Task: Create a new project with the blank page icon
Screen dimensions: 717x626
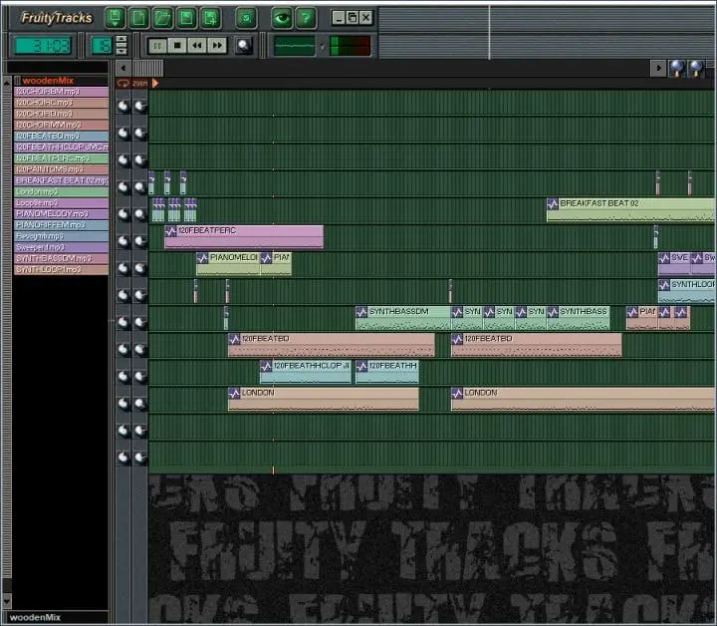Action: click(x=138, y=18)
